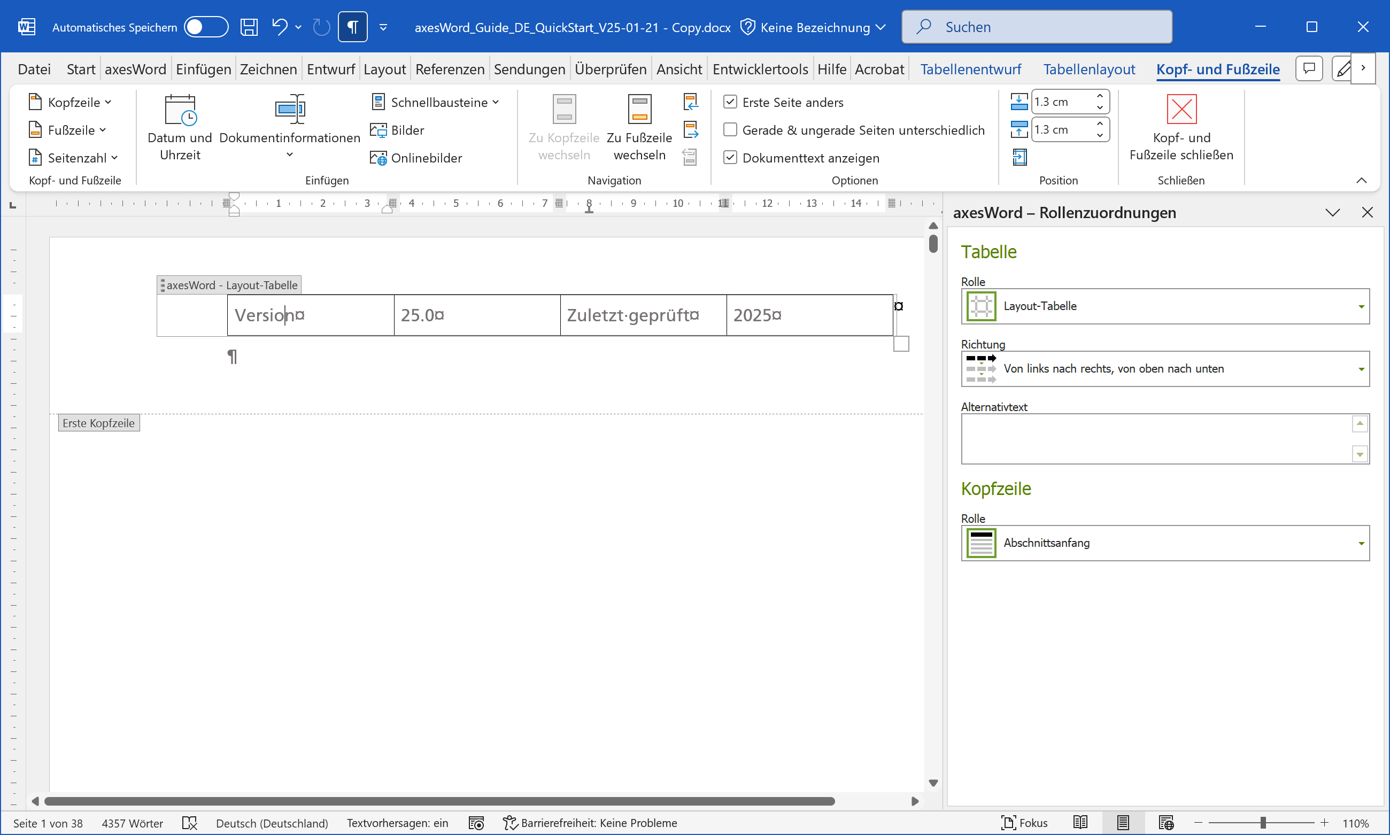Open Seitenzahl dropdown

click(x=73, y=158)
